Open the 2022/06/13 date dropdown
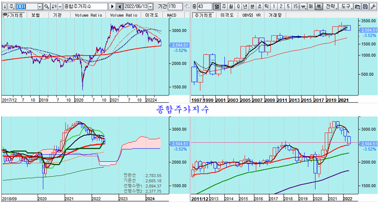The width and height of the screenshot is (379, 203). point(151,7)
